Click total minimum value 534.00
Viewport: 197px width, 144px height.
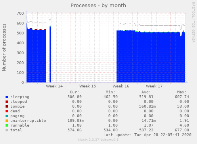[x=111, y=130]
